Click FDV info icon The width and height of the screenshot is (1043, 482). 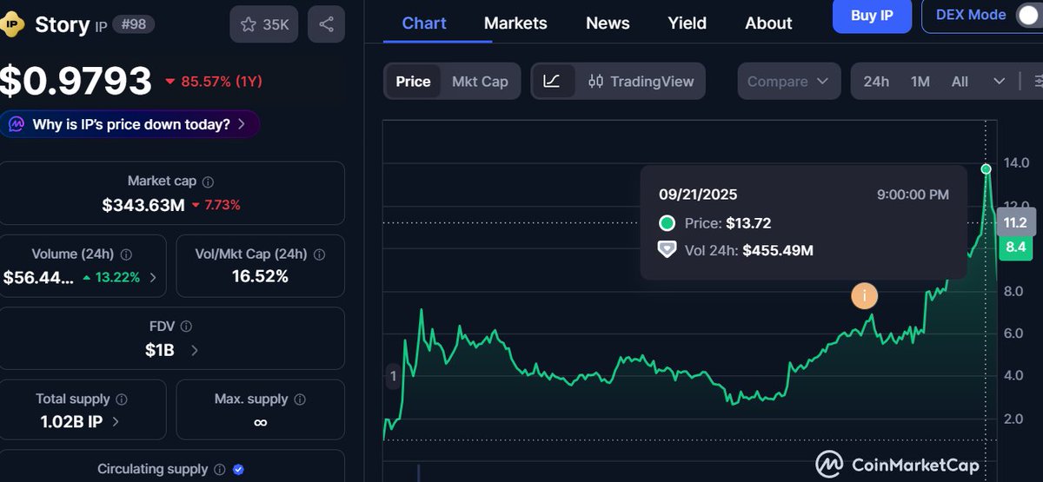click(186, 327)
